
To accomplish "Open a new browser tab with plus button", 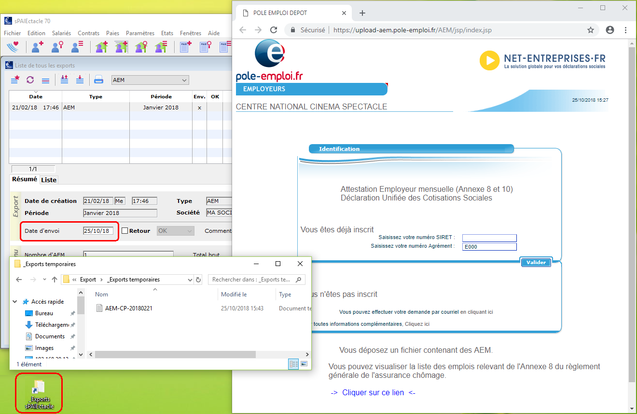I will point(362,13).
